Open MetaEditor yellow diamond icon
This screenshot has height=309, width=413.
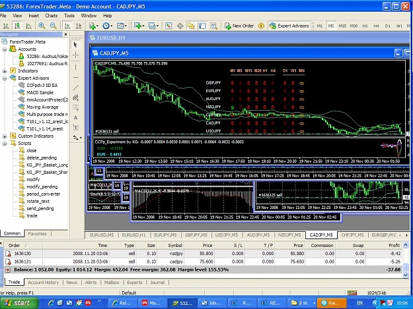click(261, 26)
